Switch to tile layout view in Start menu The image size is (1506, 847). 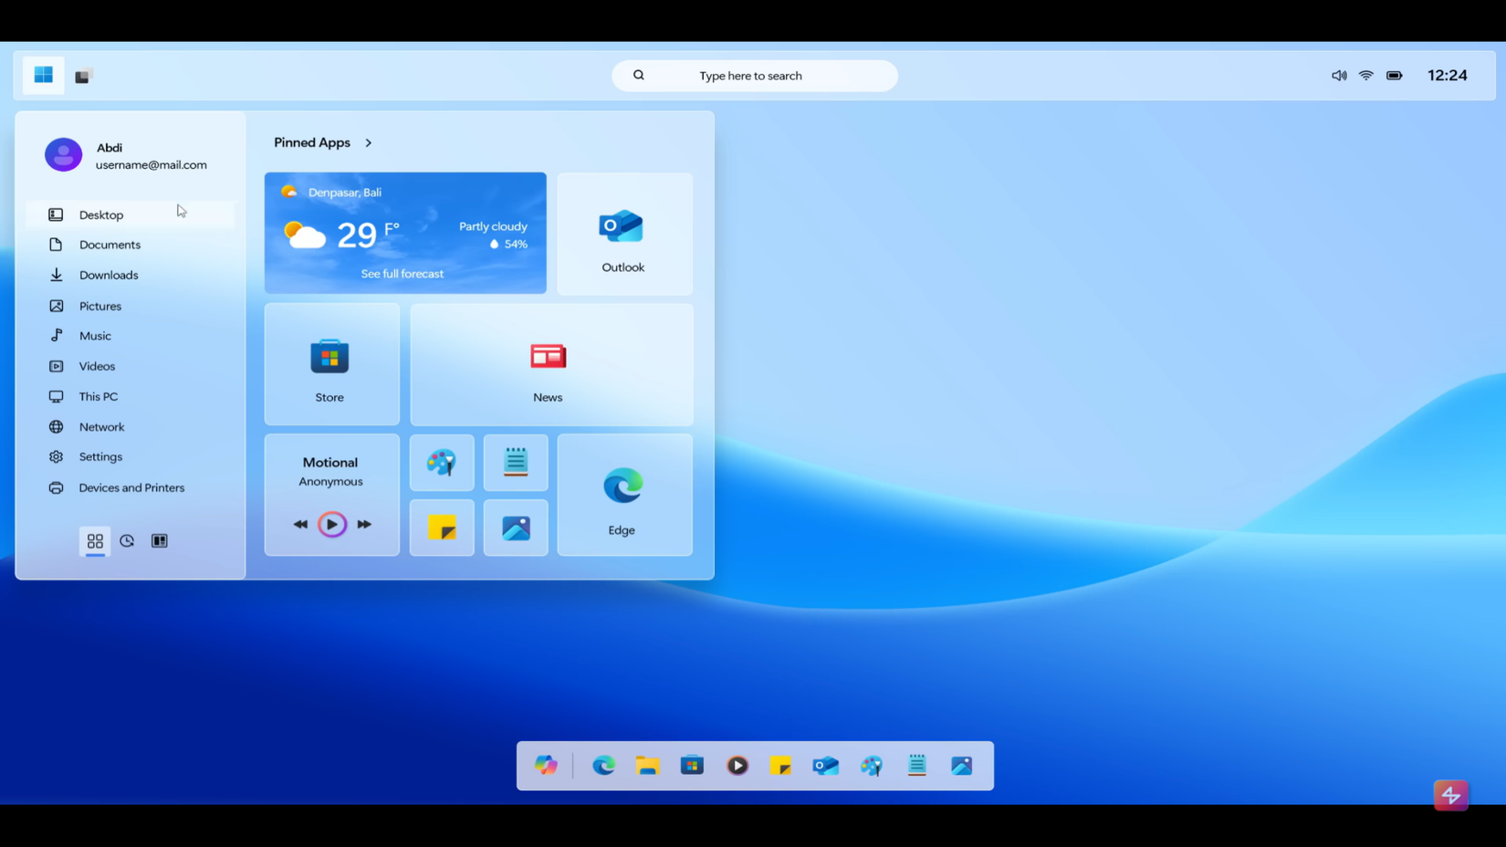coord(159,541)
